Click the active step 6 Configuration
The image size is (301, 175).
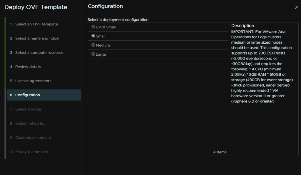44,95
